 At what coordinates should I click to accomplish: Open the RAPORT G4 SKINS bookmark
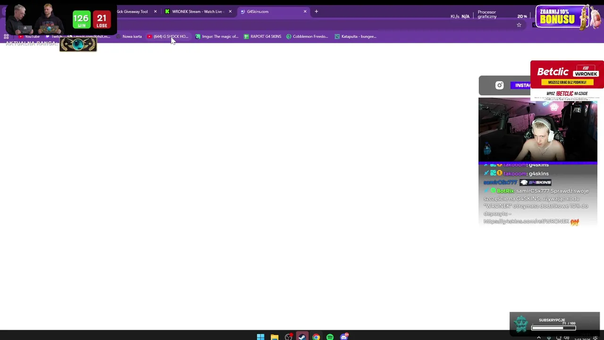262,36
